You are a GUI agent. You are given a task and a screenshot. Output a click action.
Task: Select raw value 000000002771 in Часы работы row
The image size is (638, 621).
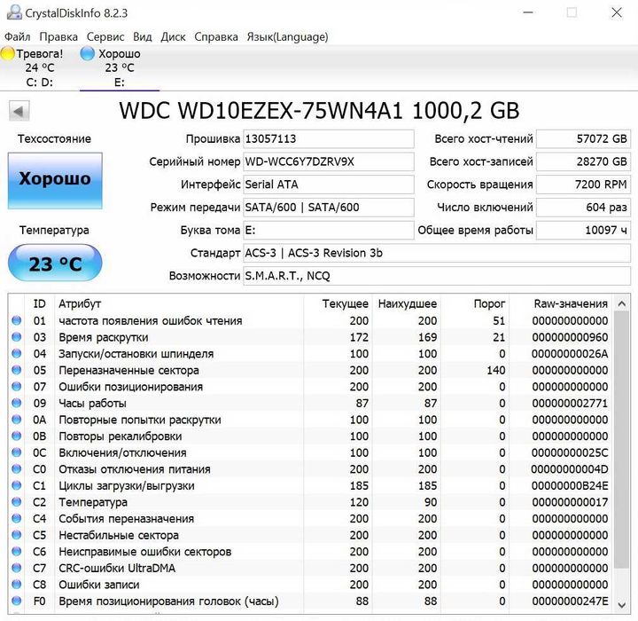pos(570,404)
